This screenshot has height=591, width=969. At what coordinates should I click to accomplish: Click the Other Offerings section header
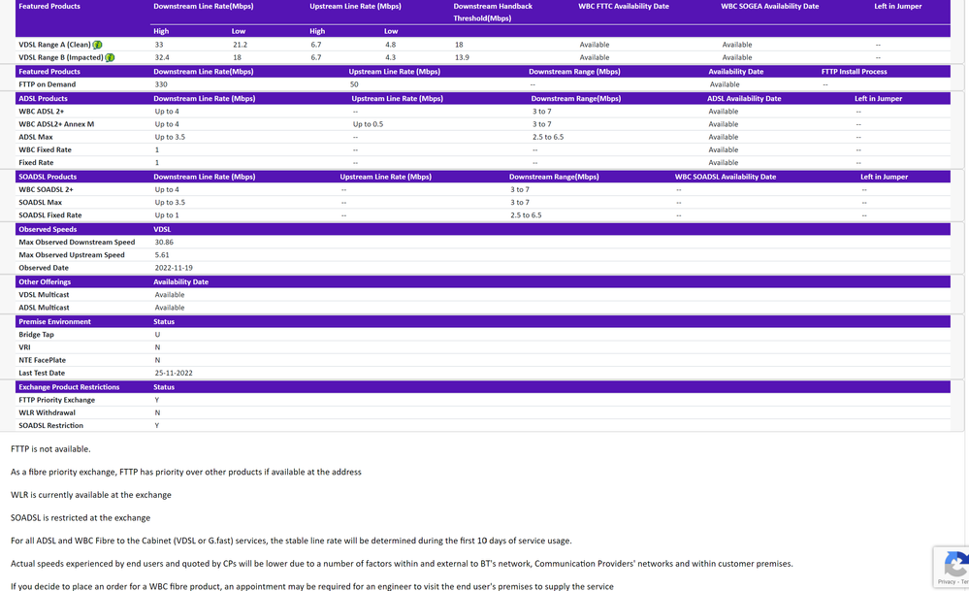[x=45, y=281]
